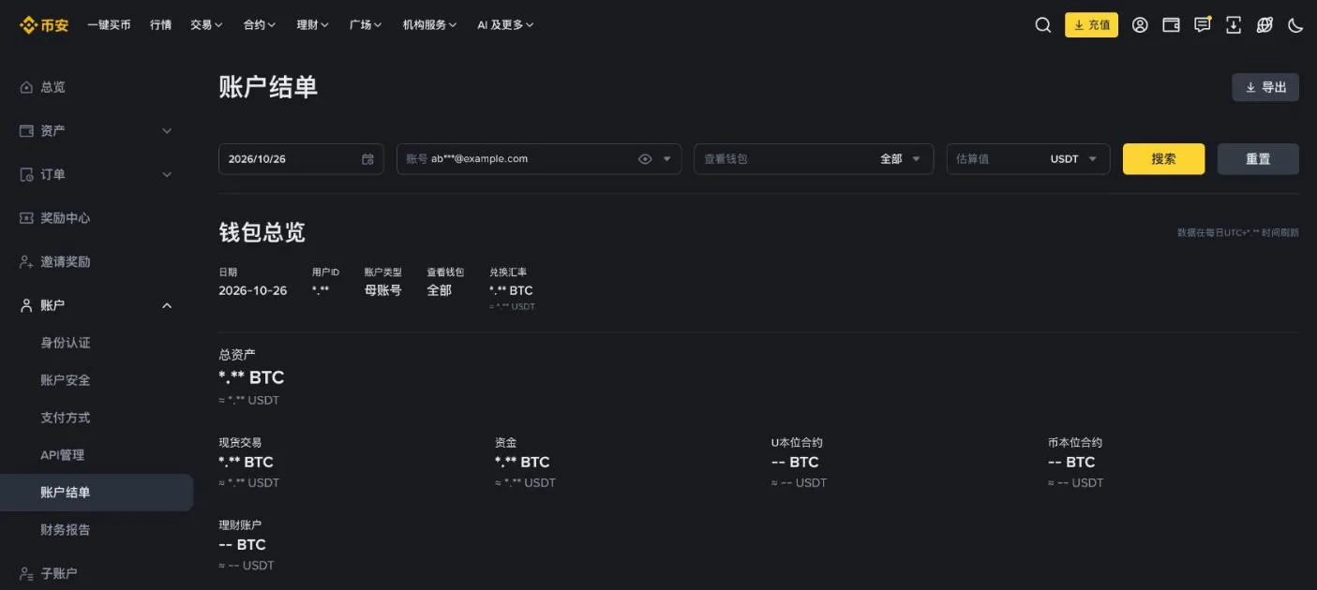Click the yellow 充值 deposit button
Image resolution: width=1317 pixels, height=590 pixels.
1091,25
